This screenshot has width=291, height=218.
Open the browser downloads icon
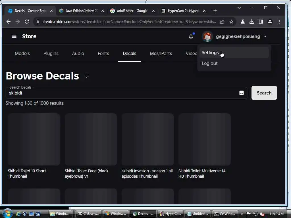click(252, 22)
